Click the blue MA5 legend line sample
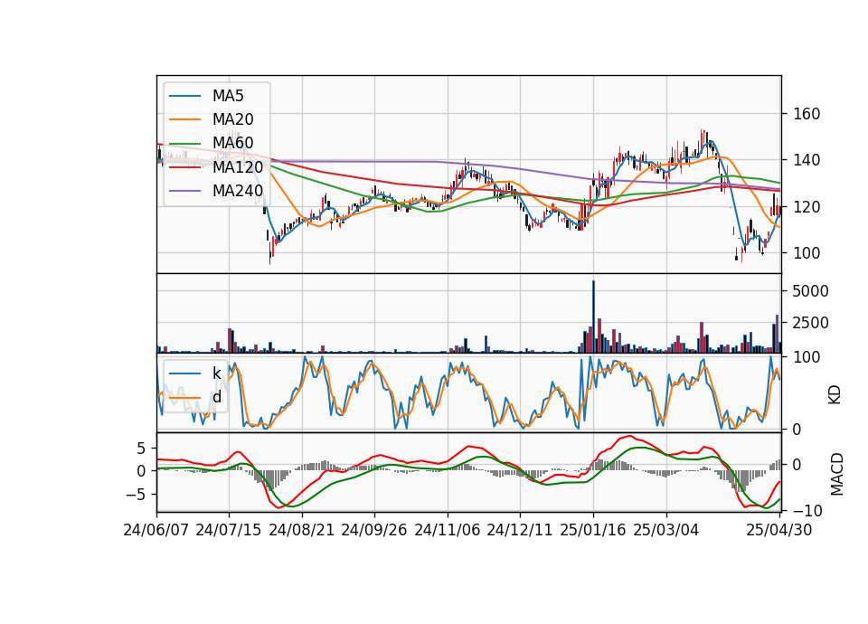This screenshot has height=624, width=868. coord(184,97)
